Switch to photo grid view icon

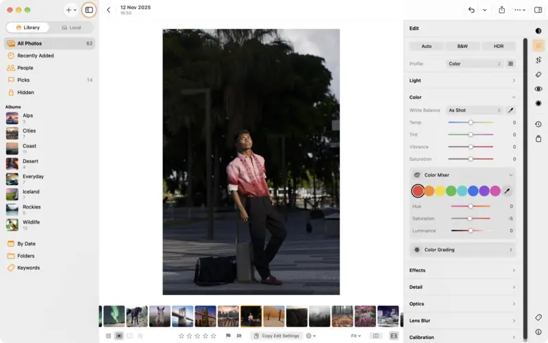coord(108,336)
